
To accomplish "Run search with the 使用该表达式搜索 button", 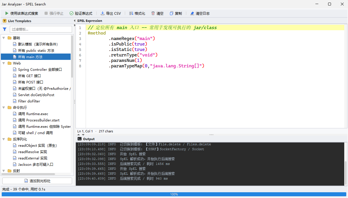I will [22, 14].
